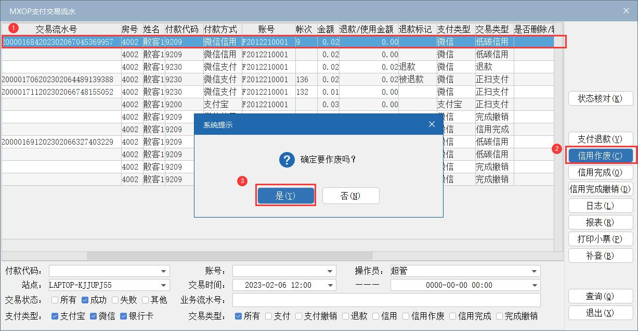Click the 退款/使用金额 column header
638x331 pixels.
coord(368,29)
